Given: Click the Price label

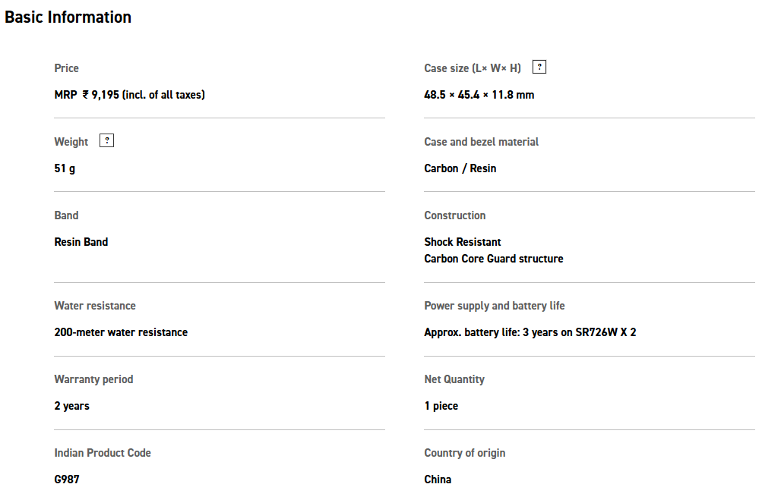Looking at the screenshot, I should (66, 68).
